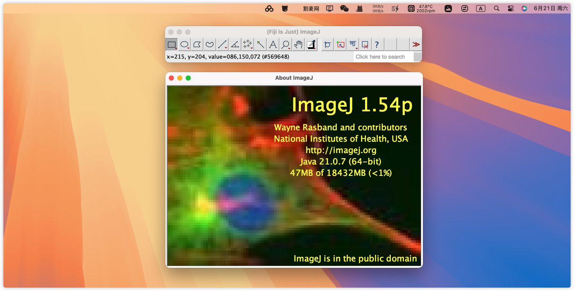
Task: Click the bear face menu bar icon
Action: click(285, 8)
